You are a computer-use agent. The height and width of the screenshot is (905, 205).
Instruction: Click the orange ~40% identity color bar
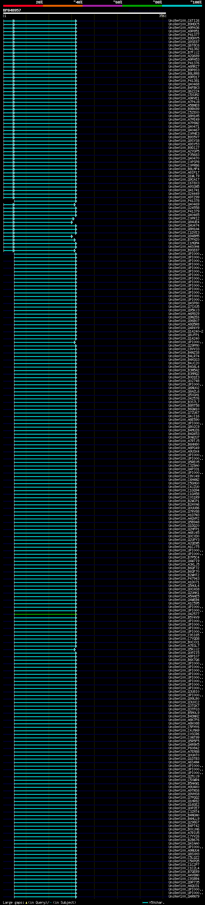click(x=63, y=6)
